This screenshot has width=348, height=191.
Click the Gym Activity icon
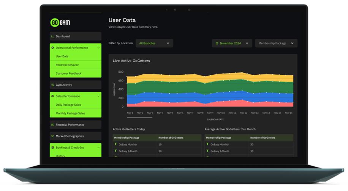tap(52, 85)
